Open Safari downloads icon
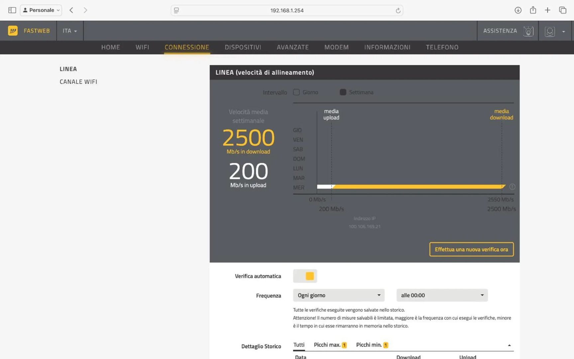This screenshot has width=574, height=359. click(x=518, y=10)
